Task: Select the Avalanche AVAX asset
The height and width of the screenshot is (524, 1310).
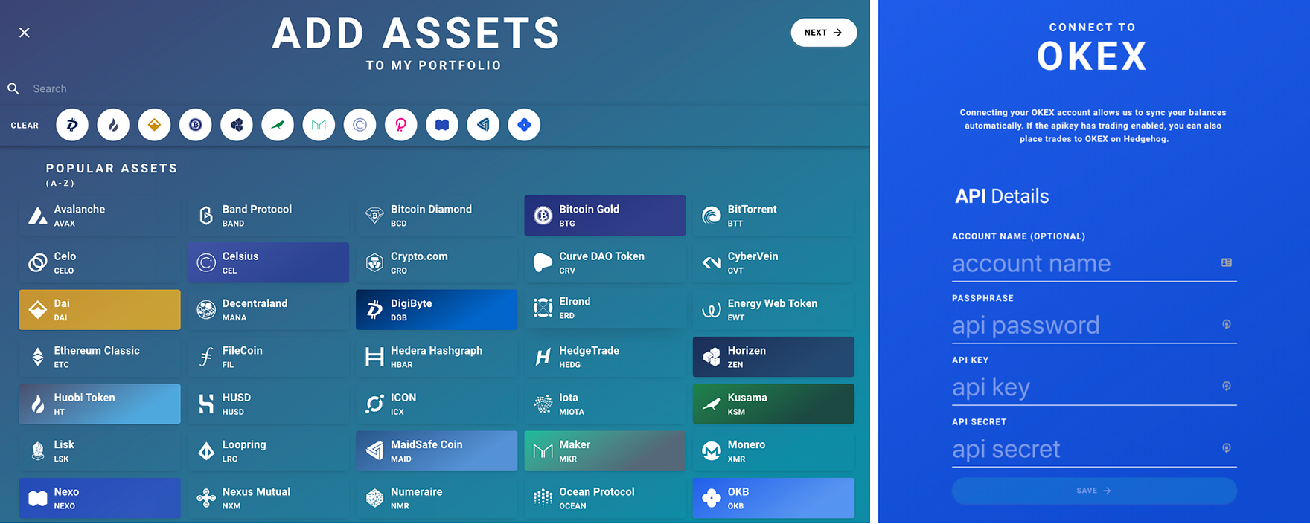Action: coord(100,216)
